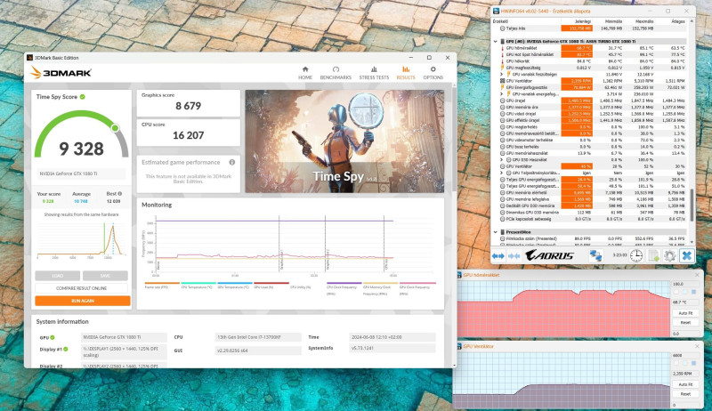Click the clock reset icon in HWiNFO toolbar

(x=636, y=255)
